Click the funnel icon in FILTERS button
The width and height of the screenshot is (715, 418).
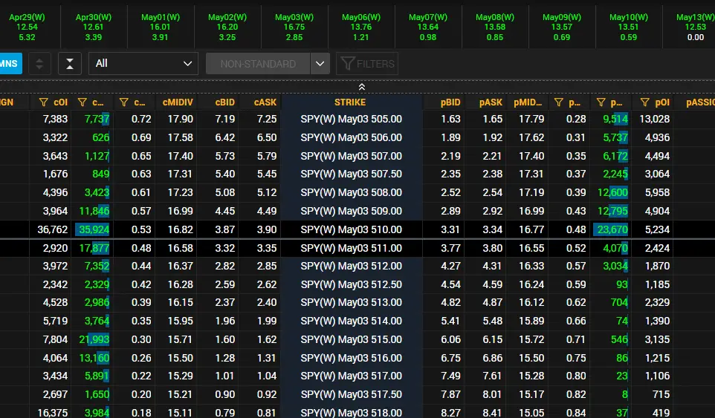[348, 64]
